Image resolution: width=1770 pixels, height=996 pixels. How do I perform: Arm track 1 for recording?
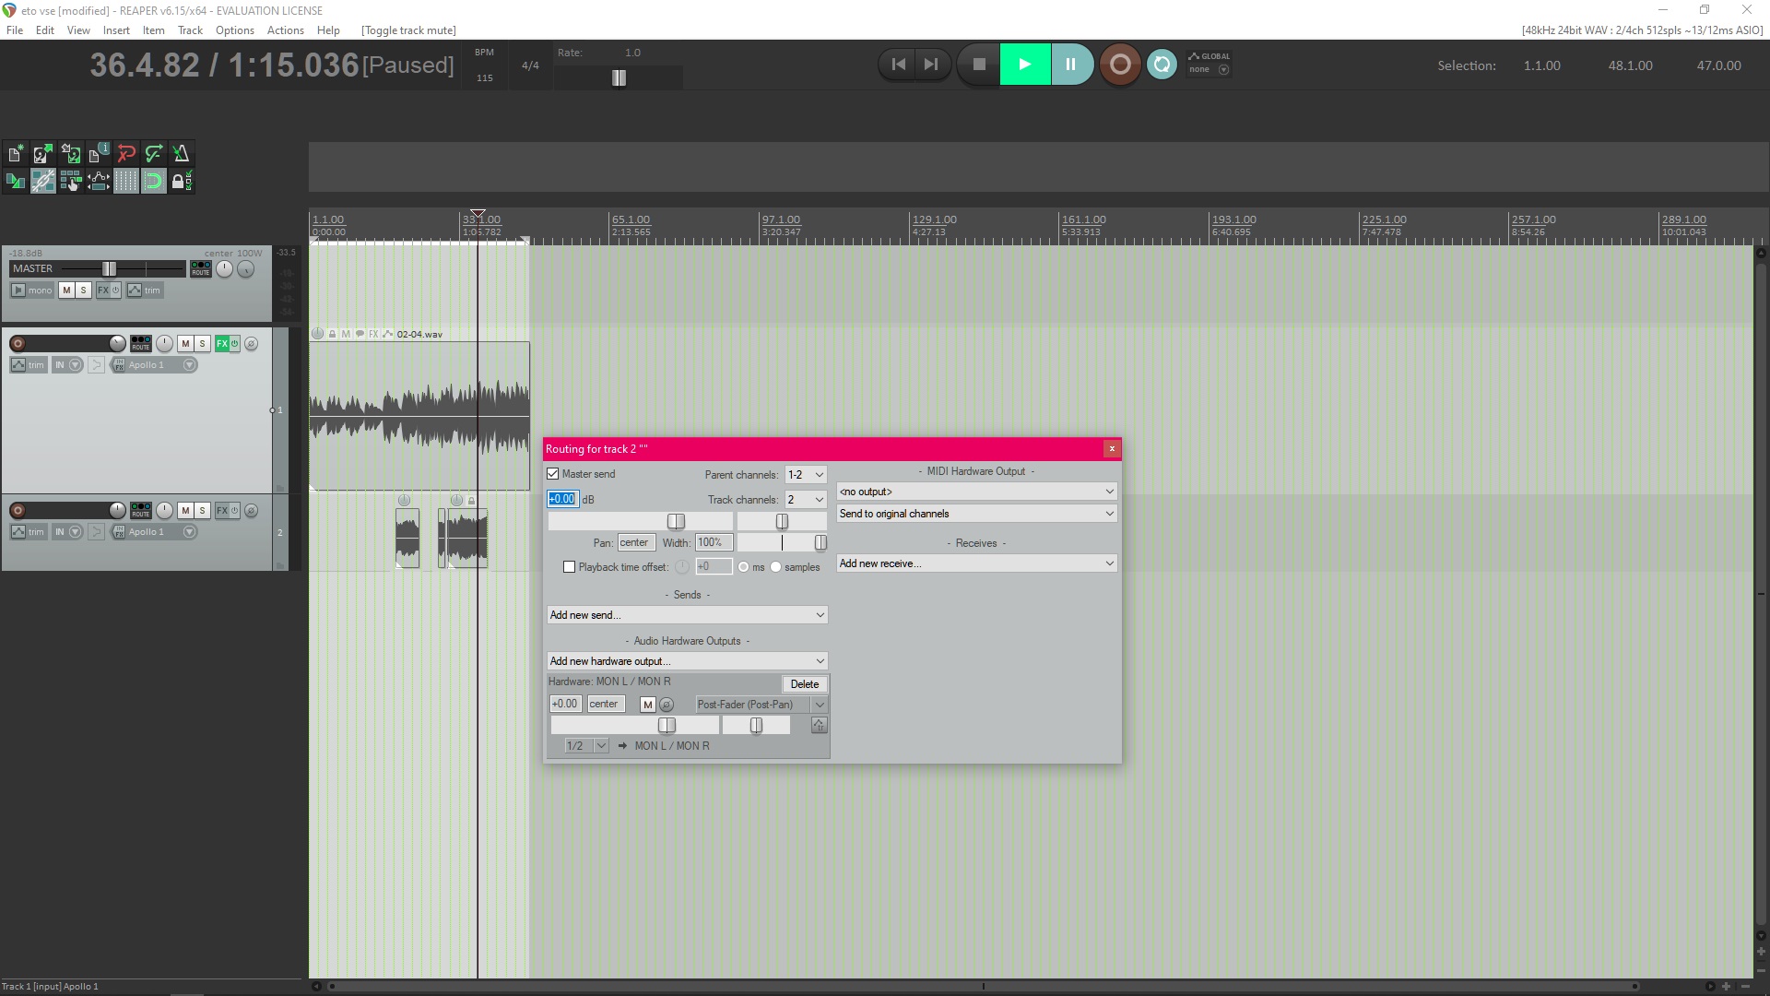pos(18,344)
